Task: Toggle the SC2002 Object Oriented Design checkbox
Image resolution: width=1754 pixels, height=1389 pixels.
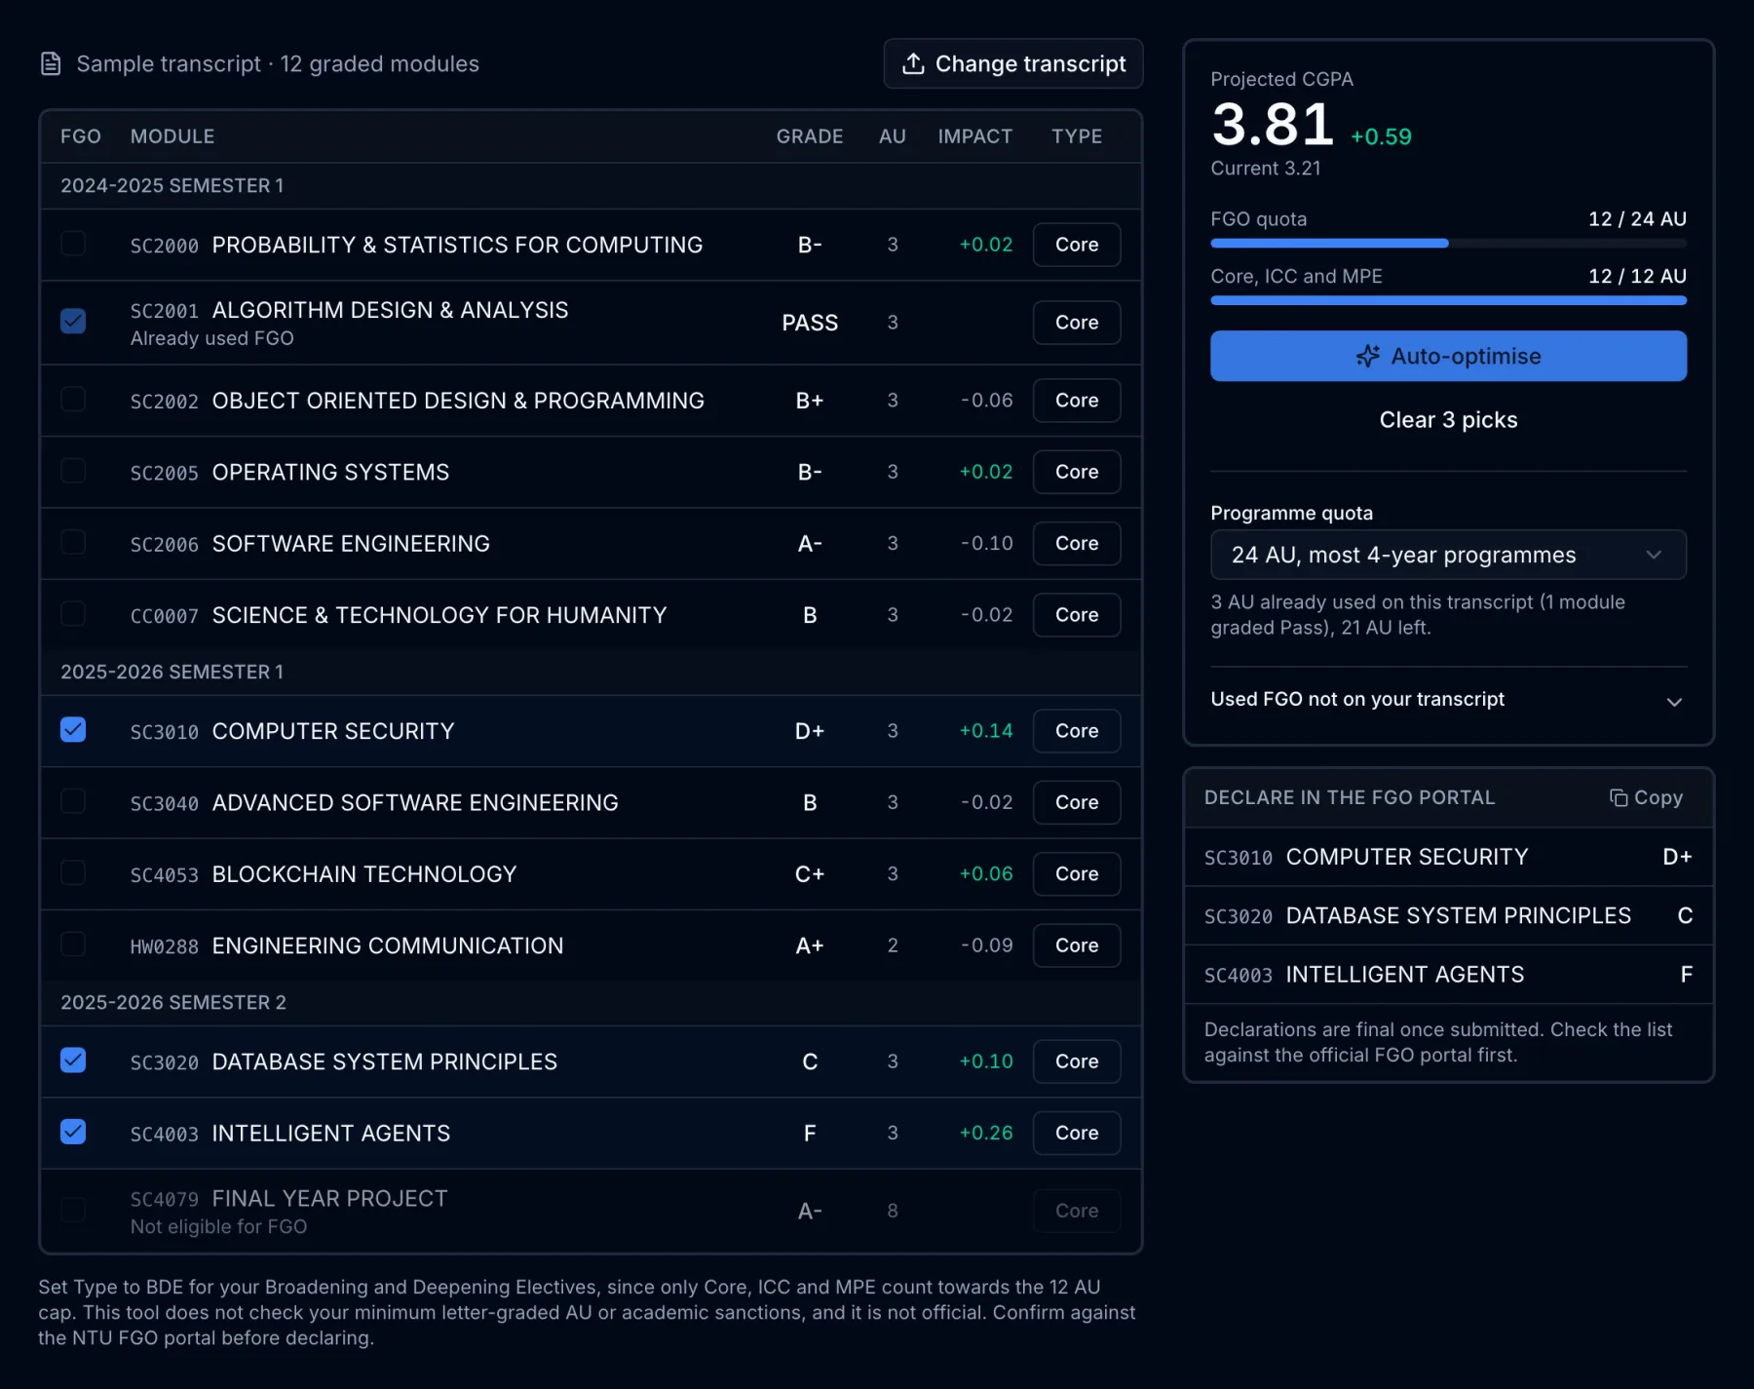Action: tap(73, 400)
